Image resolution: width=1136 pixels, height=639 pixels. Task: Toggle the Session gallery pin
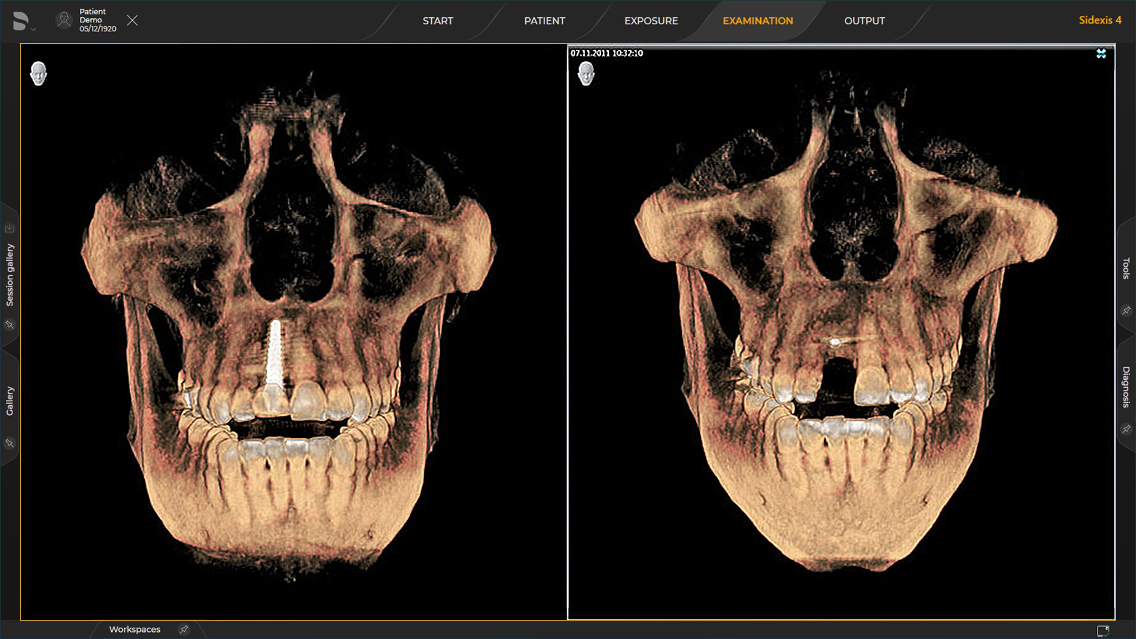click(9, 325)
